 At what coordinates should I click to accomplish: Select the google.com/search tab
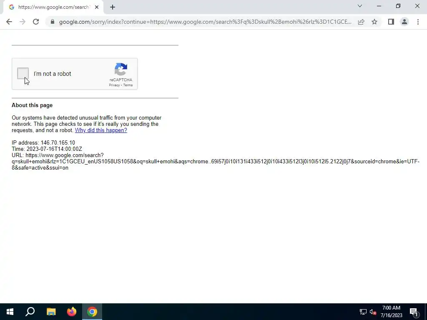pos(53,7)
